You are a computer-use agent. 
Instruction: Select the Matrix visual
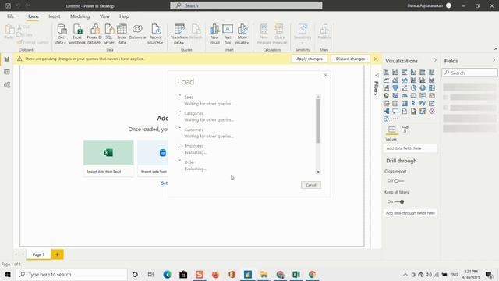coord(404,103)
